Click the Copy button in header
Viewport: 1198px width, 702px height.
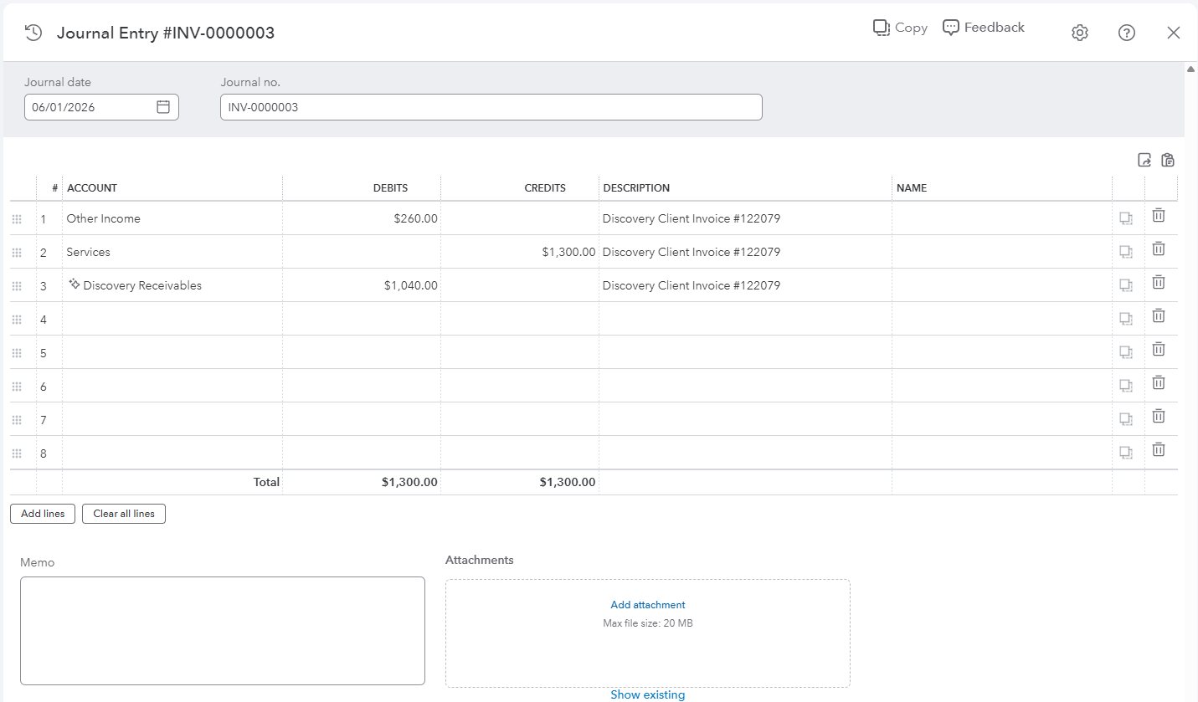tap(900, 28)
